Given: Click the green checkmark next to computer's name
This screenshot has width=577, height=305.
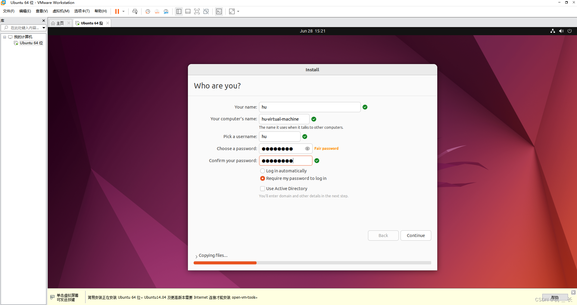Looking at the screenshot, I should 314,119.
